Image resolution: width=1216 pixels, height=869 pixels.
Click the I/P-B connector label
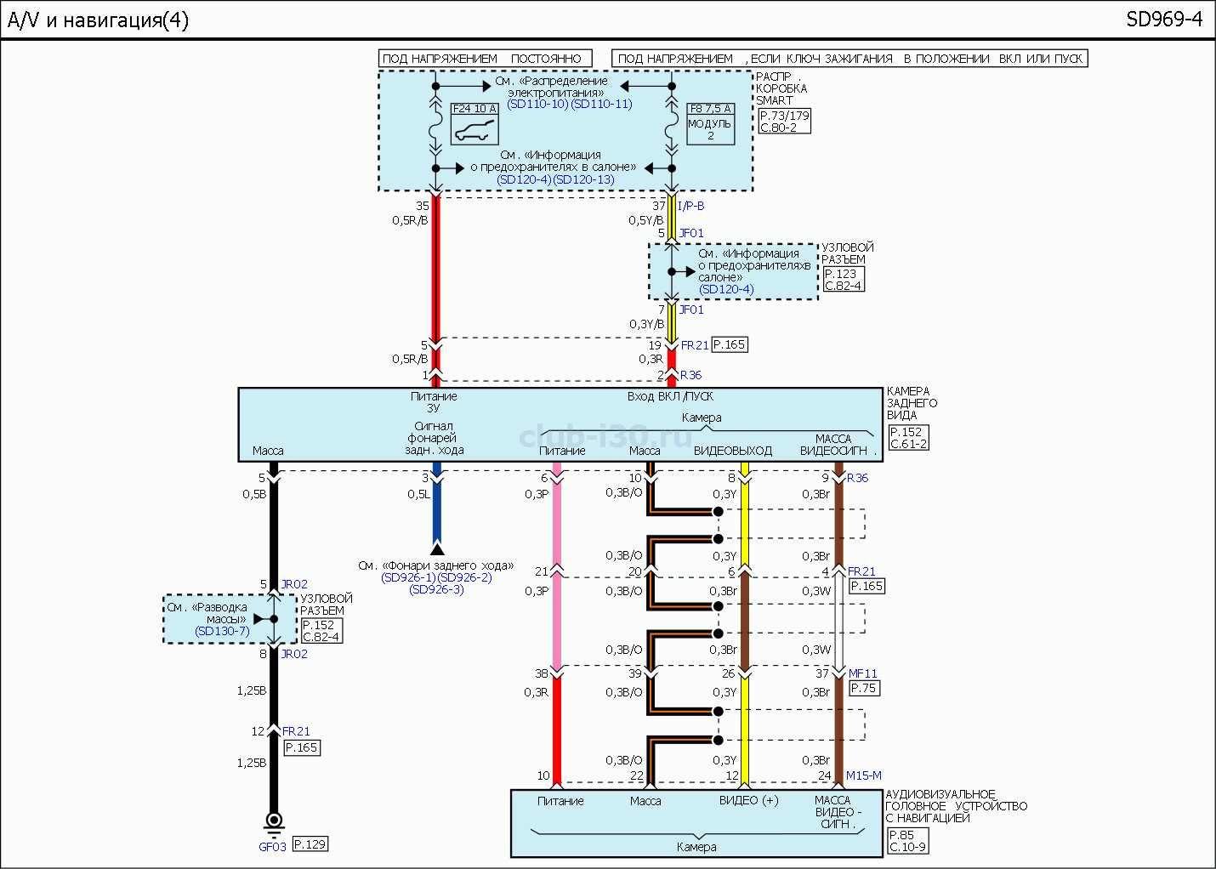690,206
